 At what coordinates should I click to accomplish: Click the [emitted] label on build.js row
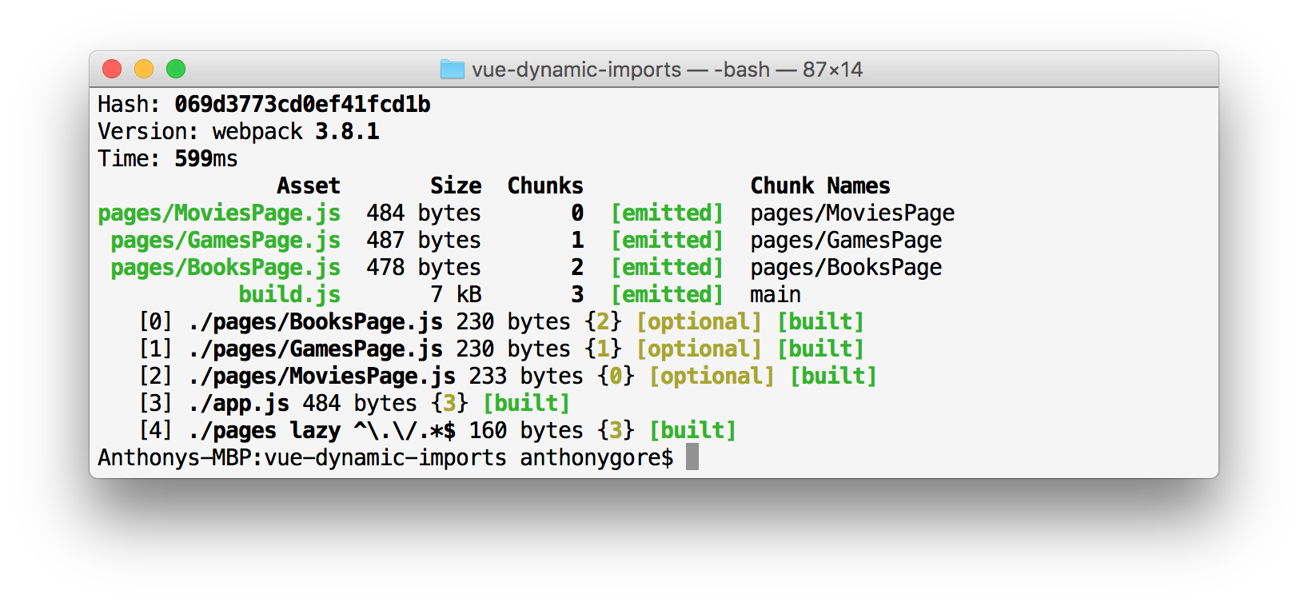click(667, 295)
